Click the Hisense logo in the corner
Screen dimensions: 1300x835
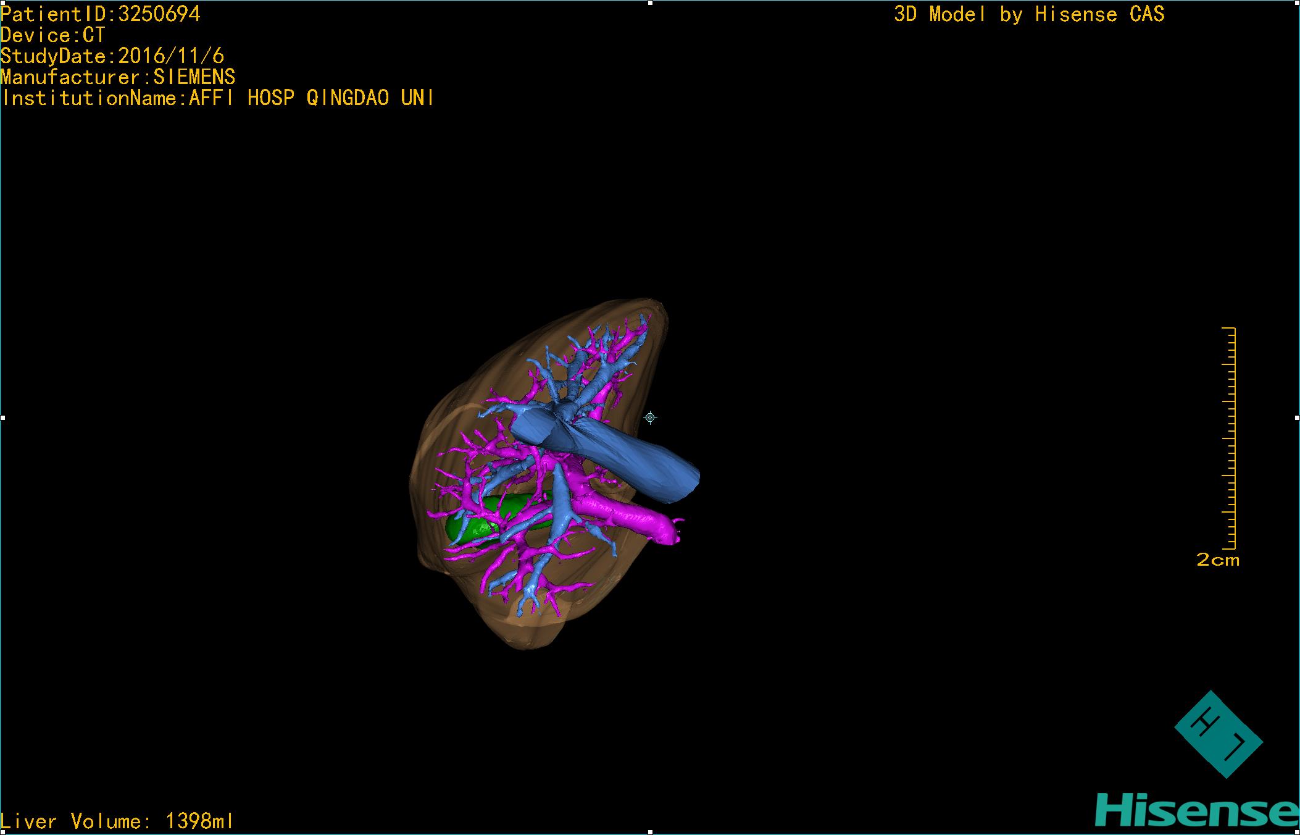1196,811
